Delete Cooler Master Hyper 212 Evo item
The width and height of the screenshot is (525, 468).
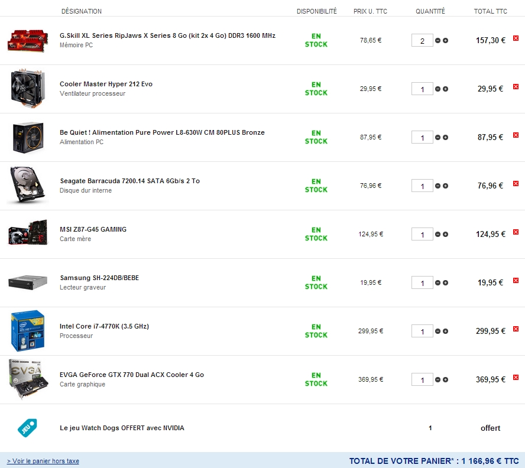pyautogui.click(x=516, y=87)
